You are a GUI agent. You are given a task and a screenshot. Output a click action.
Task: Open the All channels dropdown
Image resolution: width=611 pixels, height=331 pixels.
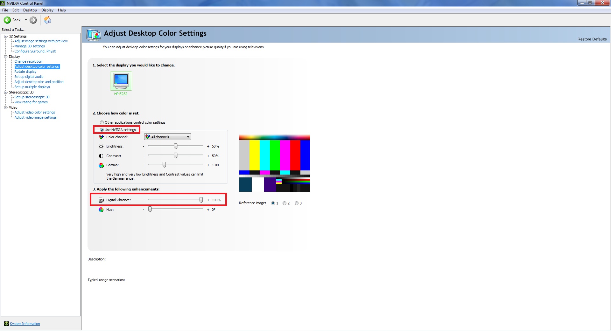167,137
